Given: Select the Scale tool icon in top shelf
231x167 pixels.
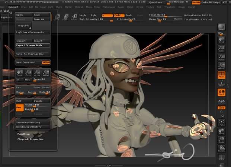Looking at the screenshot, I should (x=65, y=17).
